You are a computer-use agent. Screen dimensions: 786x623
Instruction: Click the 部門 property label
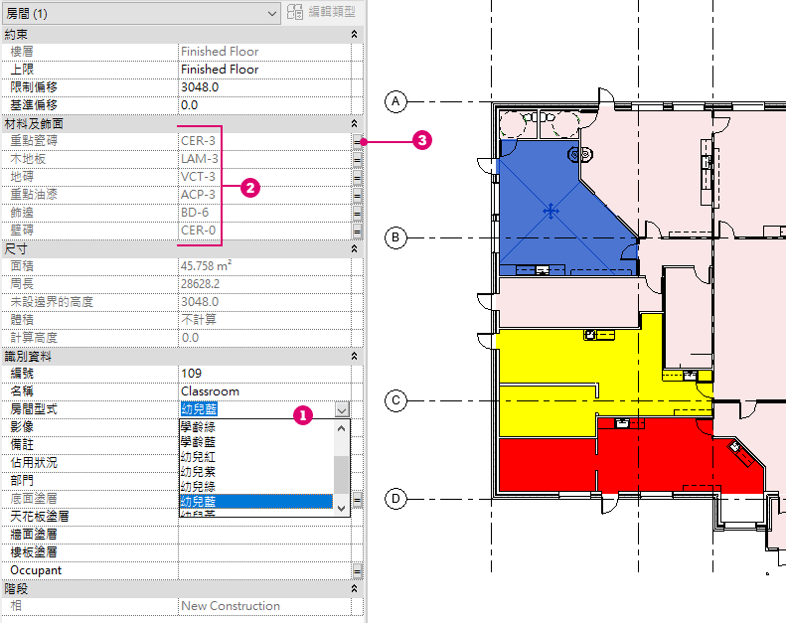point(22,481)
